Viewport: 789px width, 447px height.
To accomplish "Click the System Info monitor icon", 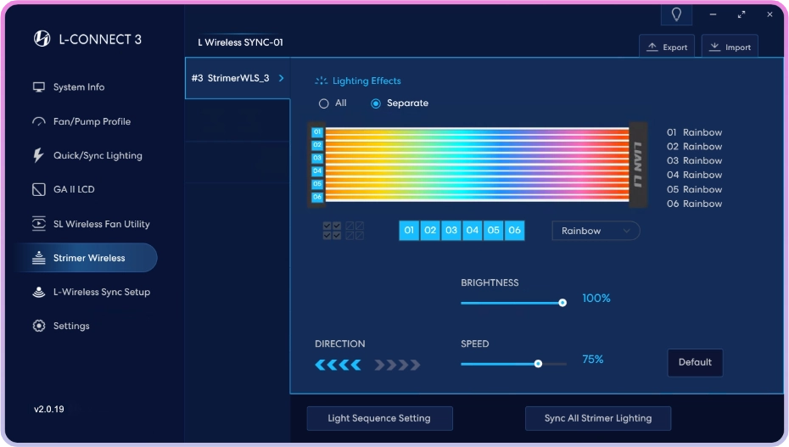I will [x=38, y=87].
